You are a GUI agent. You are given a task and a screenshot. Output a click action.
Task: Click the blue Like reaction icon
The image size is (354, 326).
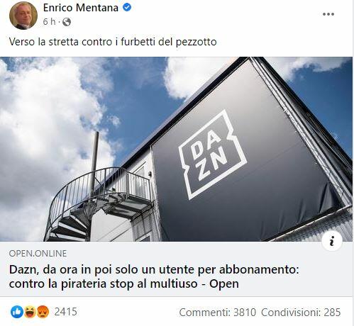(x=17, y=312)
